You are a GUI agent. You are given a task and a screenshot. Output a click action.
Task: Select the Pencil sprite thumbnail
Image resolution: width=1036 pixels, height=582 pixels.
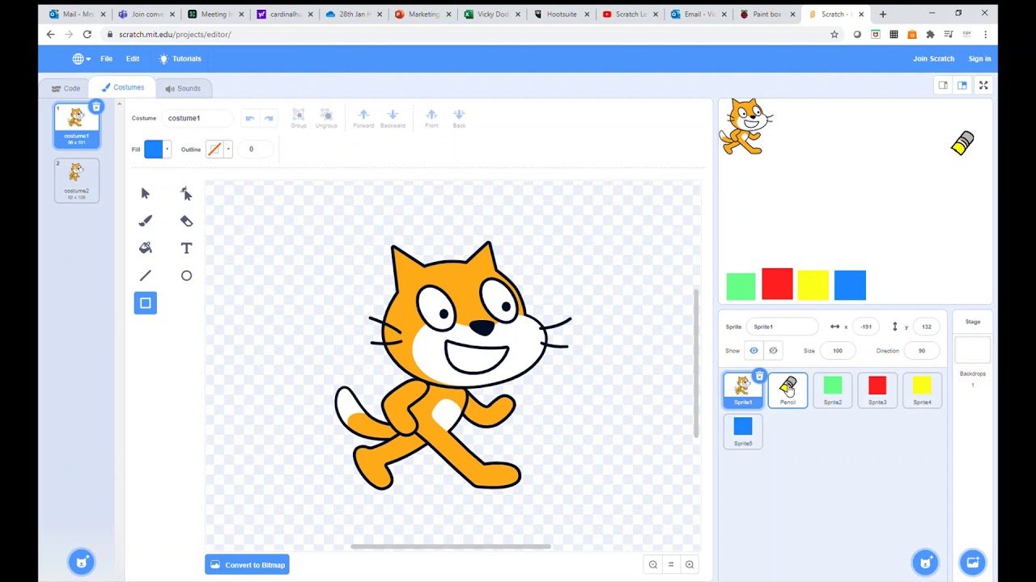pos(788,390)
